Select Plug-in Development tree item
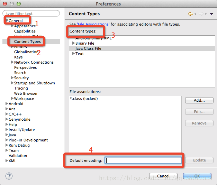217x185 pixels. pyautogui.click(x=28, y=140)
